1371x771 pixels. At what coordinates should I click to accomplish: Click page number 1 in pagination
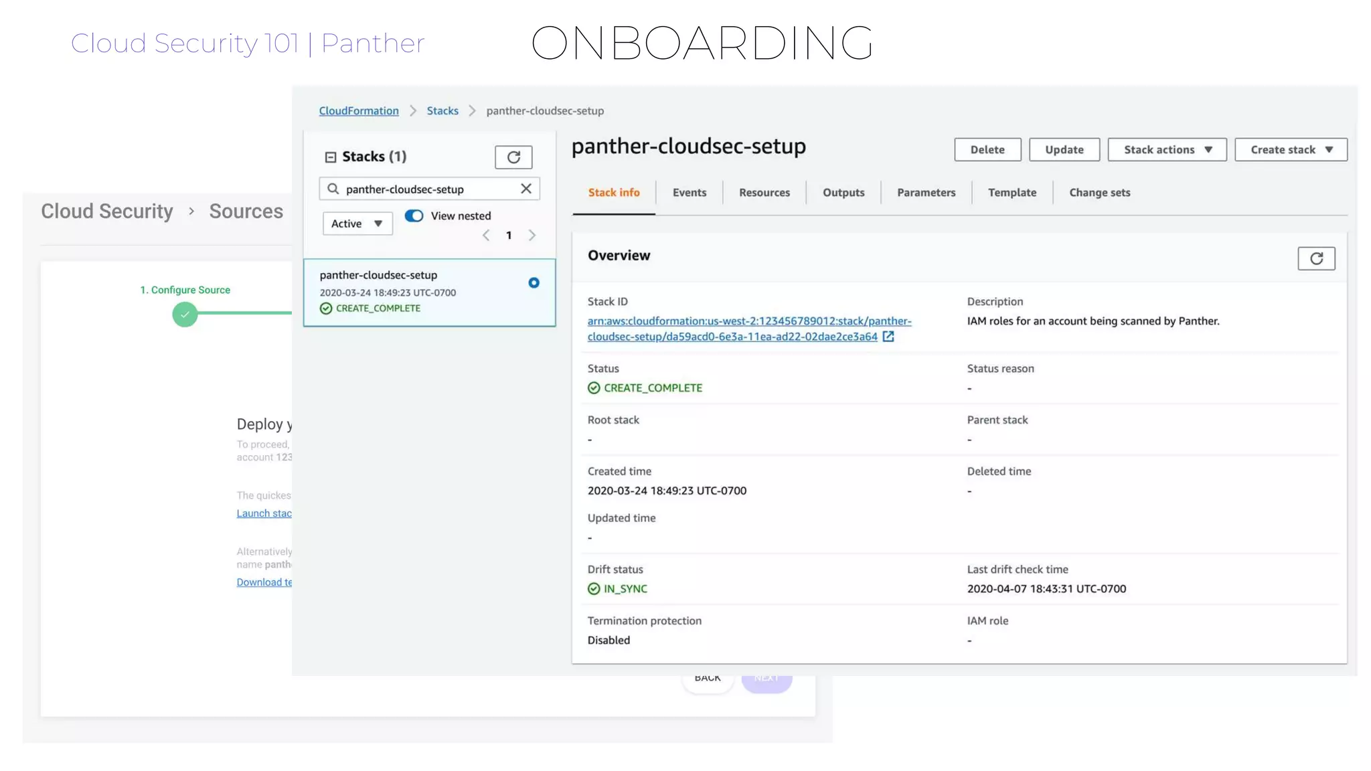pos(509,235)
